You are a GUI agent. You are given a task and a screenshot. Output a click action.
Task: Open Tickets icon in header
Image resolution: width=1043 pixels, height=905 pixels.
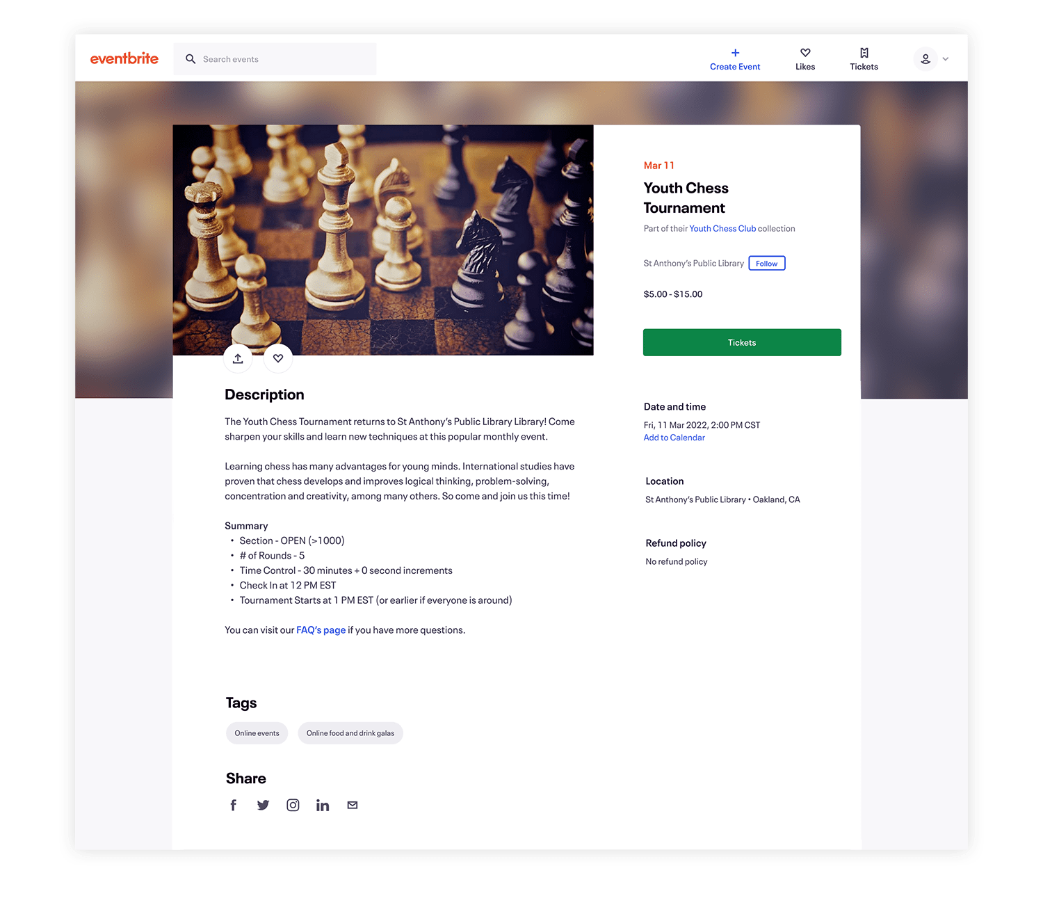pos(864,53)
